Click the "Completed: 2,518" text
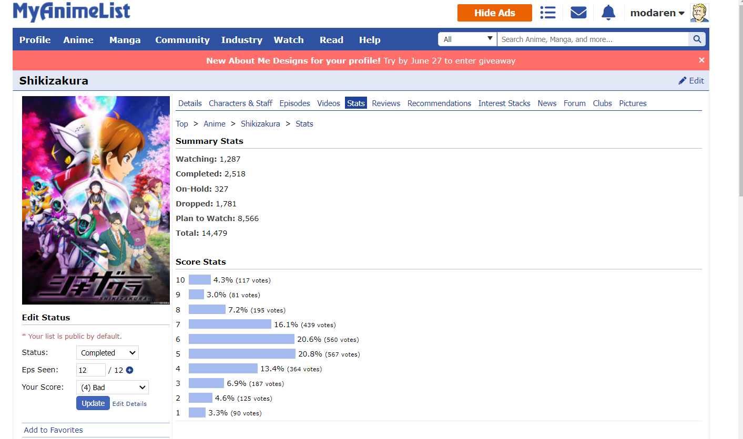Screen dimensions: 743x439 [x=210, y=174]
